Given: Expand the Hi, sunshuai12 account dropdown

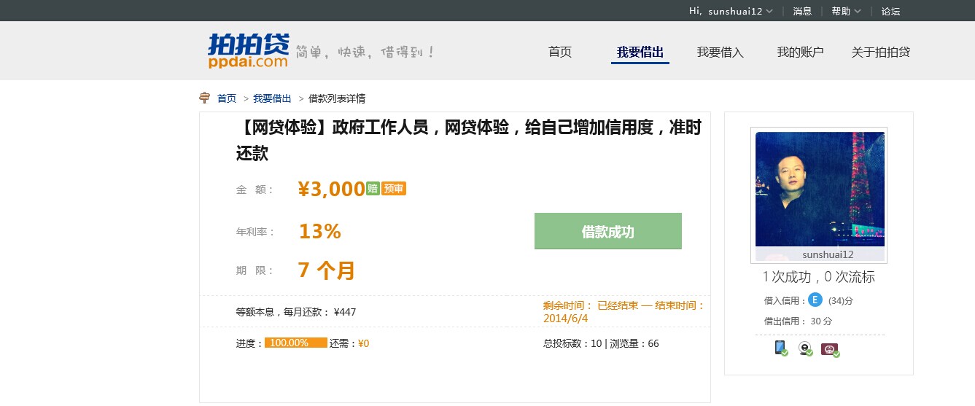Looking at the screenshot, I should pyautogui.click(x=731, y=11).
